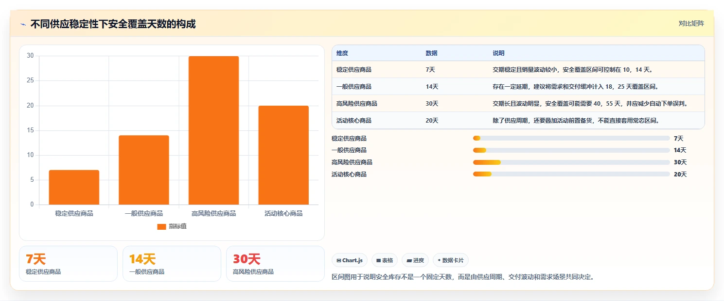Image resolution: width=724 pixels, height=301 pixels.
Task: Click the 活动核心商品 progress bar
Action: click(571, 174)
